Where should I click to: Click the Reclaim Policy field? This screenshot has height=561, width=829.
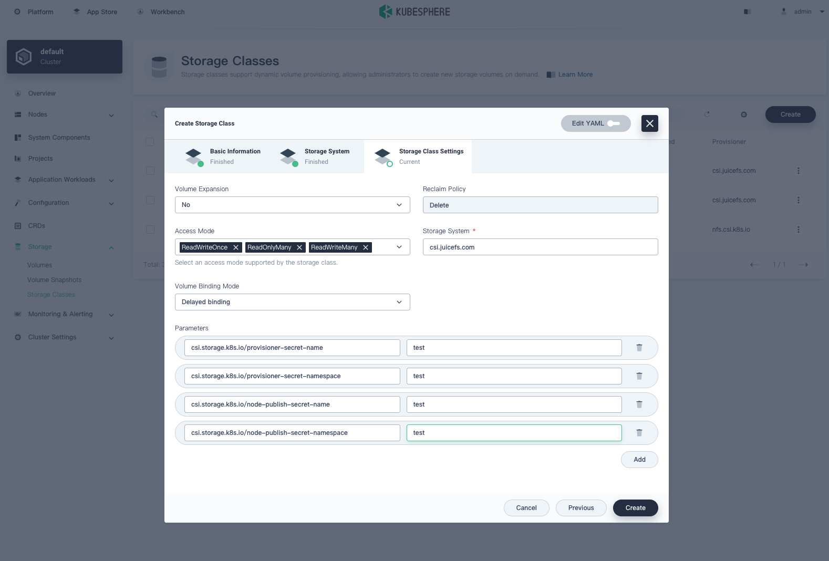click(540, 205)
